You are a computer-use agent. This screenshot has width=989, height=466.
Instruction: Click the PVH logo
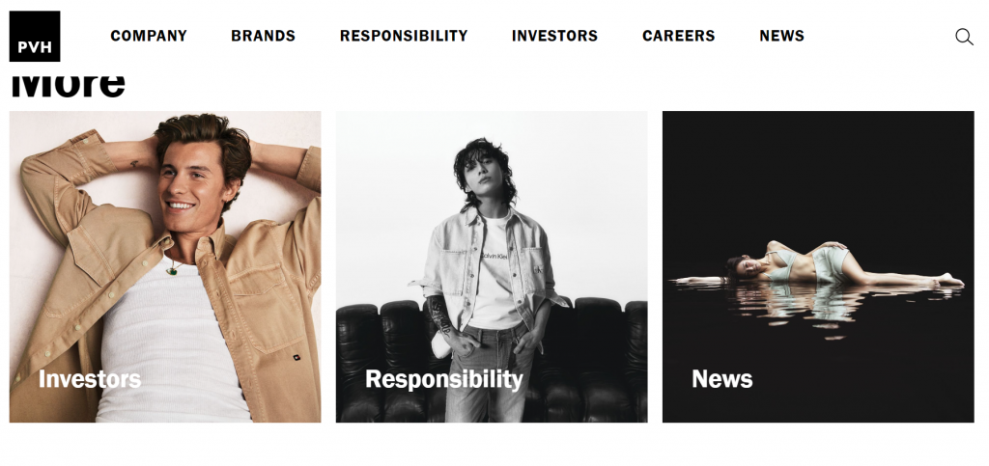[x=35, y=37]
